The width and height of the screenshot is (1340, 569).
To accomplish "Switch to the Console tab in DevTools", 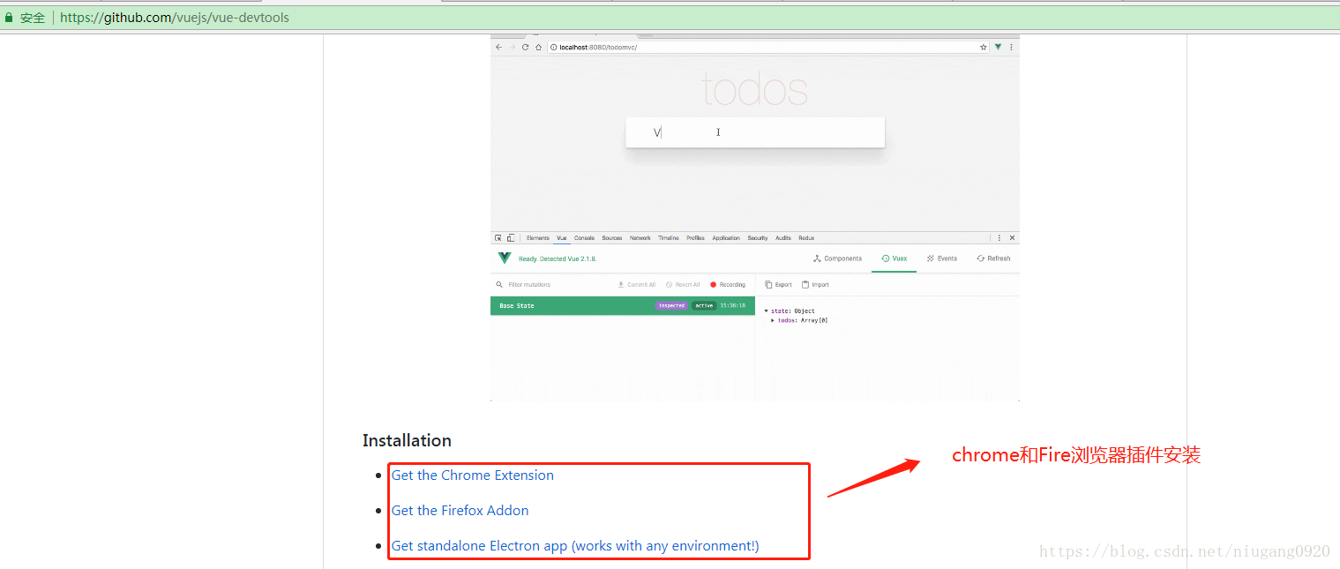I will click(585, 238).
